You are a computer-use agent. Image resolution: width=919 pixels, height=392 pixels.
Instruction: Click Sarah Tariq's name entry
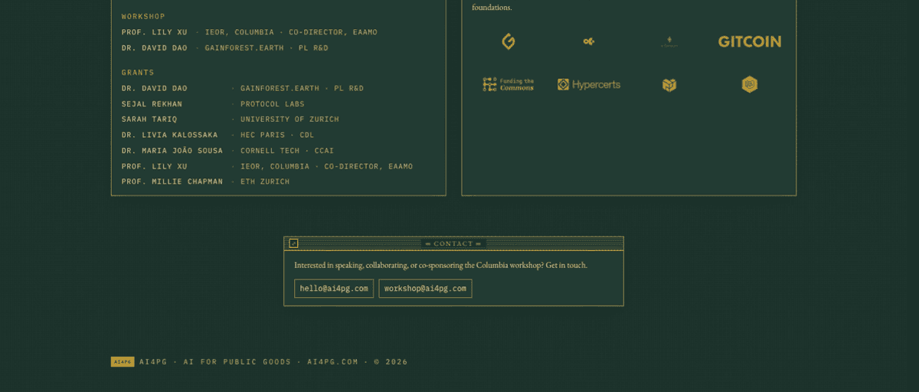[x=149, y=119]
